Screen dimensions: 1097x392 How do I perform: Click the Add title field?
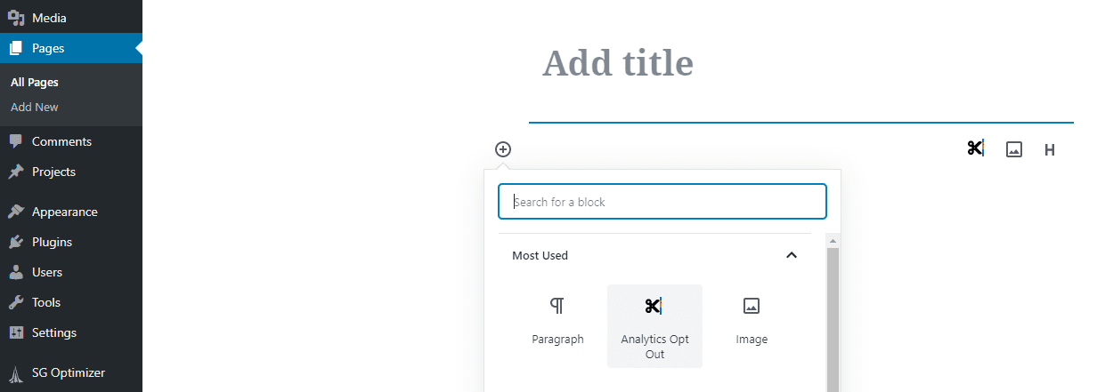(x=618, y=63)
